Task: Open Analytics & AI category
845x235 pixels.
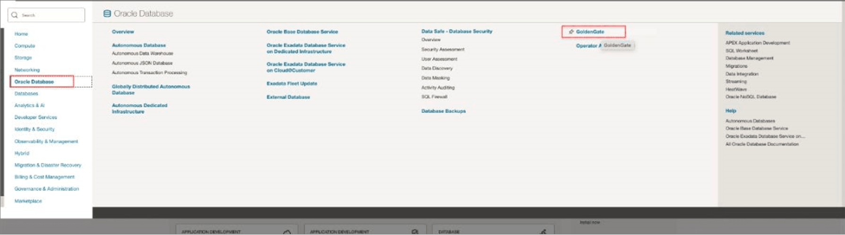Action: [29, 105]
